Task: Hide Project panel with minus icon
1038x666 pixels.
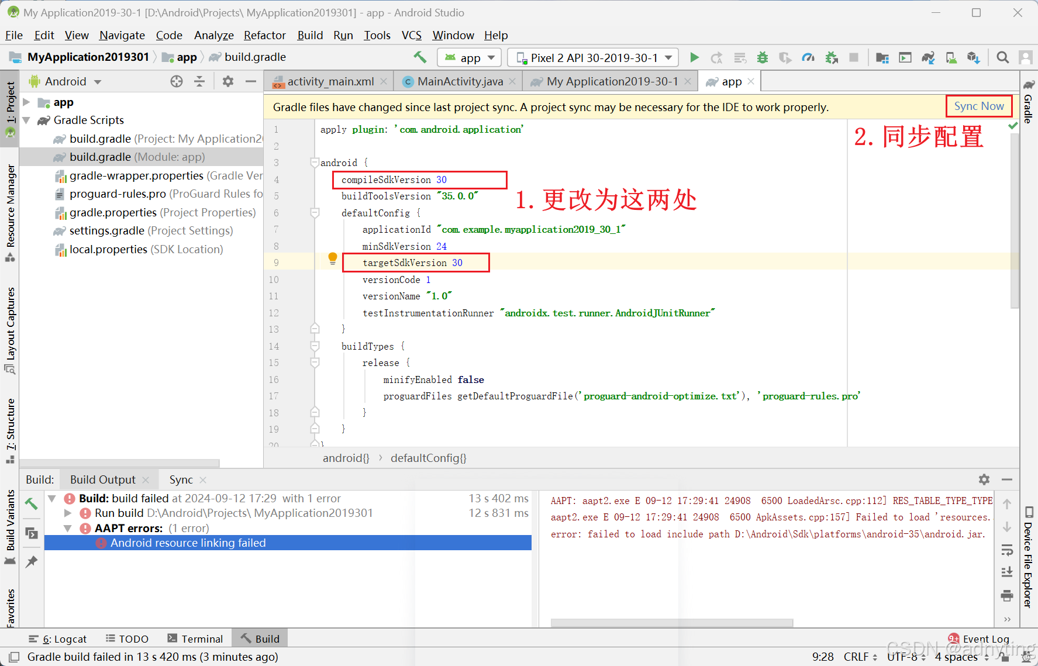Action: [251, 81]
